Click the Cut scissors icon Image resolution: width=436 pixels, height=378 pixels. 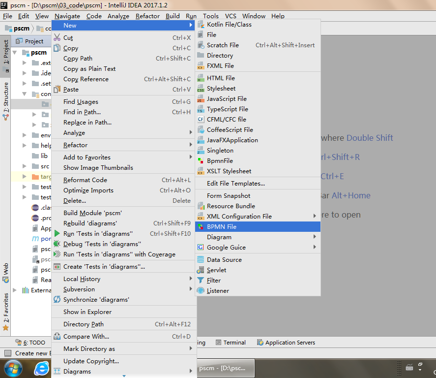tap(57, 37)
